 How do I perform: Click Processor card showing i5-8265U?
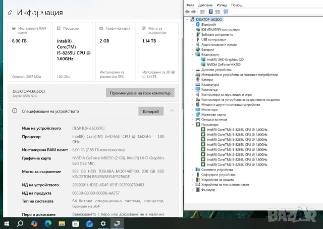point(73,52)
